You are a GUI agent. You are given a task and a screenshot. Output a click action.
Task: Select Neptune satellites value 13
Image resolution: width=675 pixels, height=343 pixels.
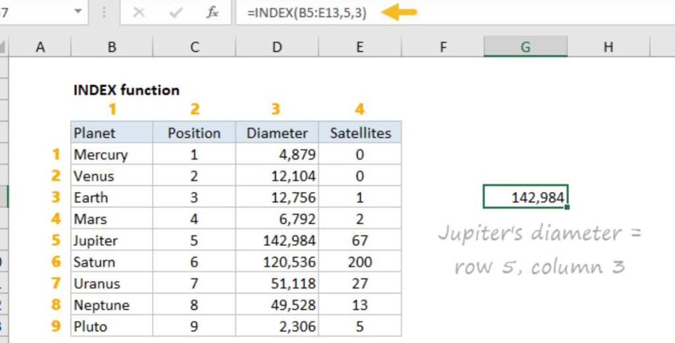(360, 305)
